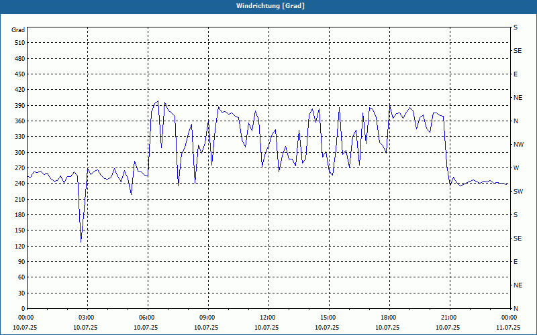537x335 pixels.
Task: Select the 09:00 time axis label
Action: pos(208,318)
